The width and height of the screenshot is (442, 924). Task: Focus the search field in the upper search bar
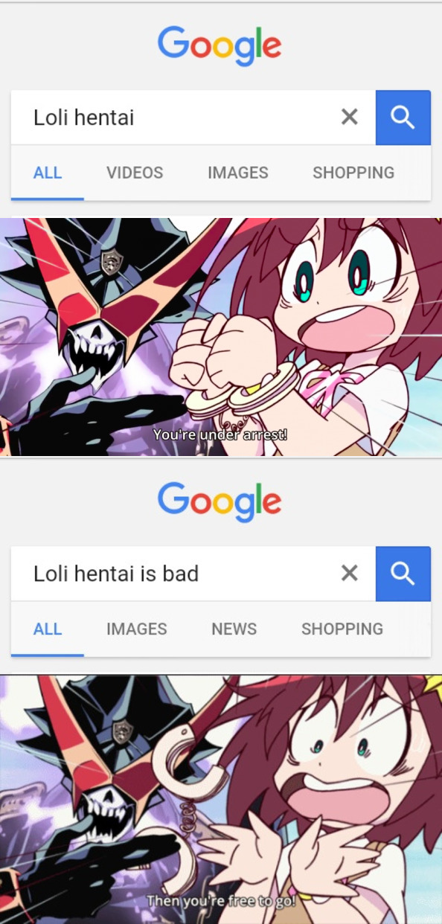[x=175, y=118]
